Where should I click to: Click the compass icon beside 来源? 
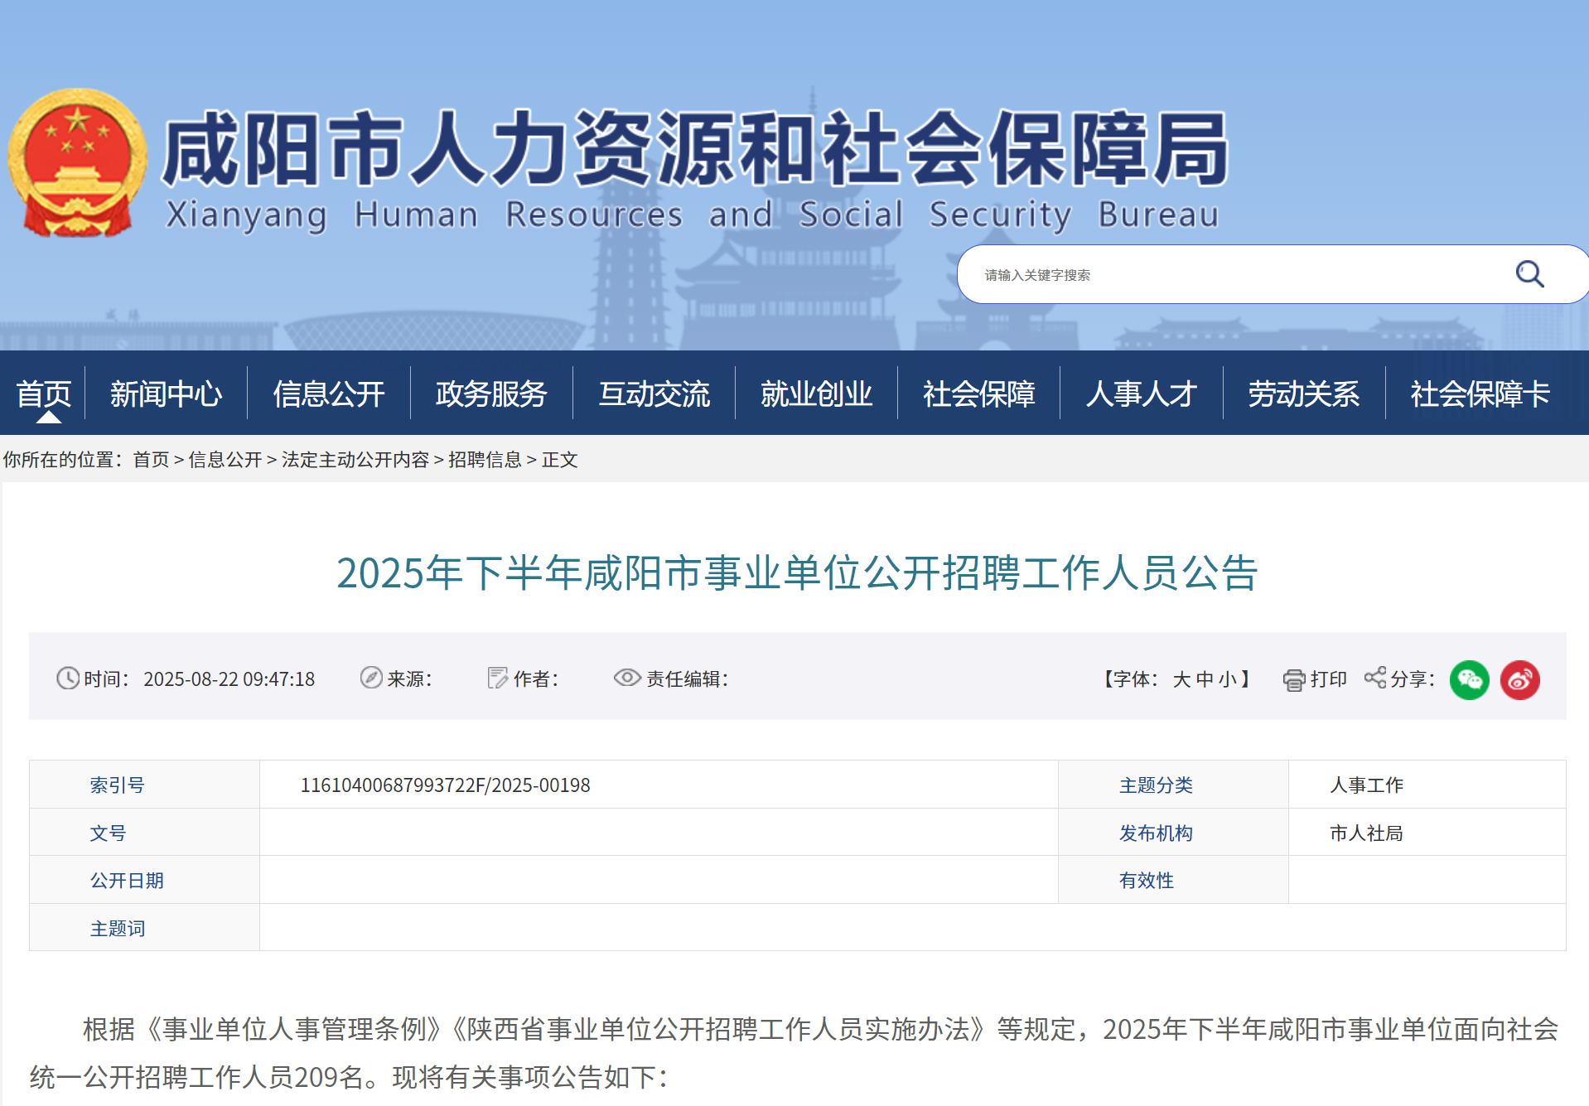coord(371,678)
